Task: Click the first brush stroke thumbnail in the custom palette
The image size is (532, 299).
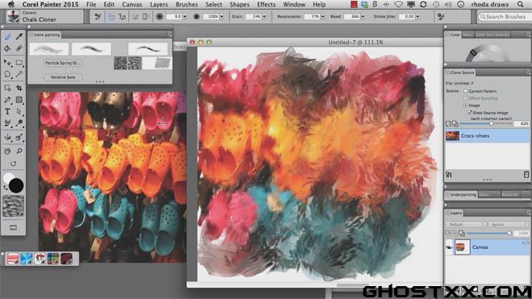Action: [49, 49]
